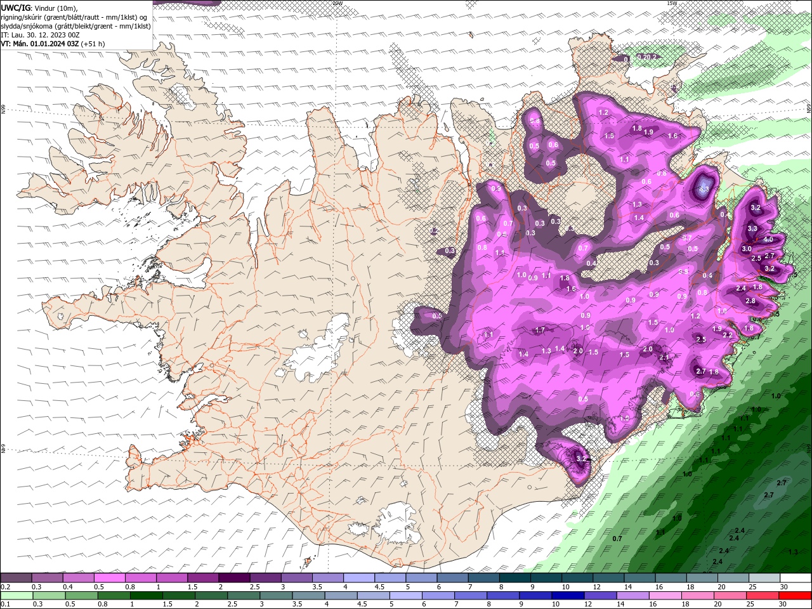Image resolution: width=812 pixels, height=609 pixels.
Task: Click the darkest purple 2 swatch in snow legend
Action: (233, 578)
